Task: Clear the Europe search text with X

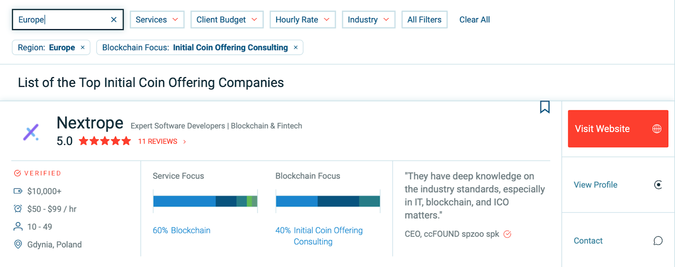Action: pos(113,20)
